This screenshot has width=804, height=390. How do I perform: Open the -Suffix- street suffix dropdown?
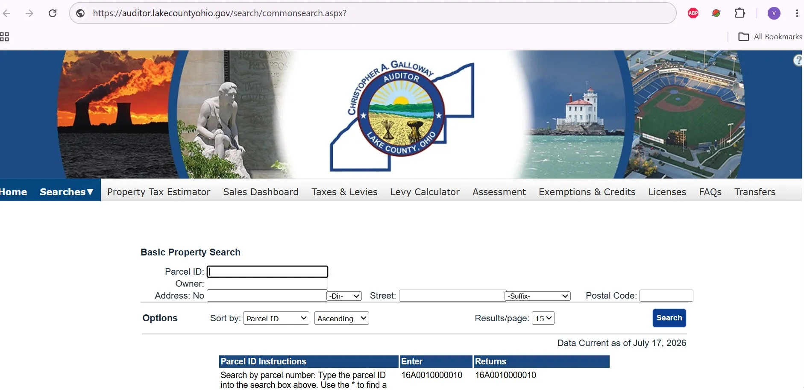tap(538, 296)
